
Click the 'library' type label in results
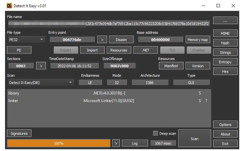14,93
